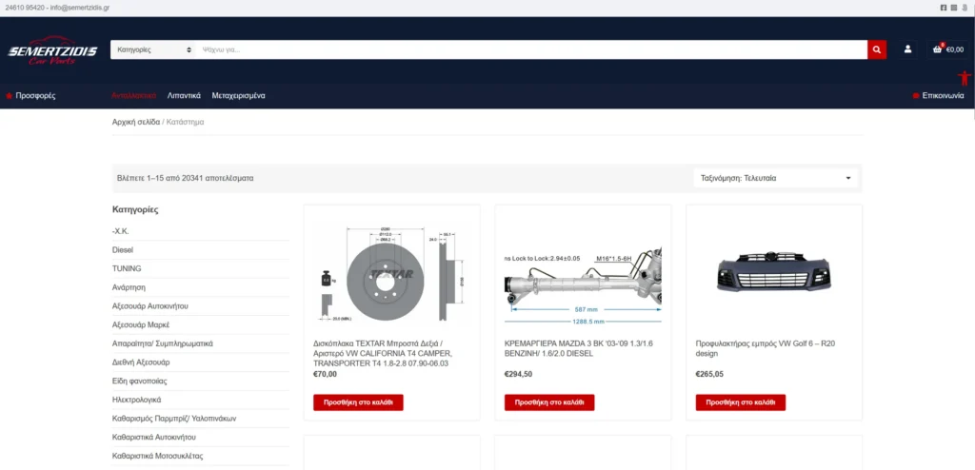Open the Ταξινόμηση: Τελευταία sorting dropdown
975x470 pixels.
click(776, 178)
